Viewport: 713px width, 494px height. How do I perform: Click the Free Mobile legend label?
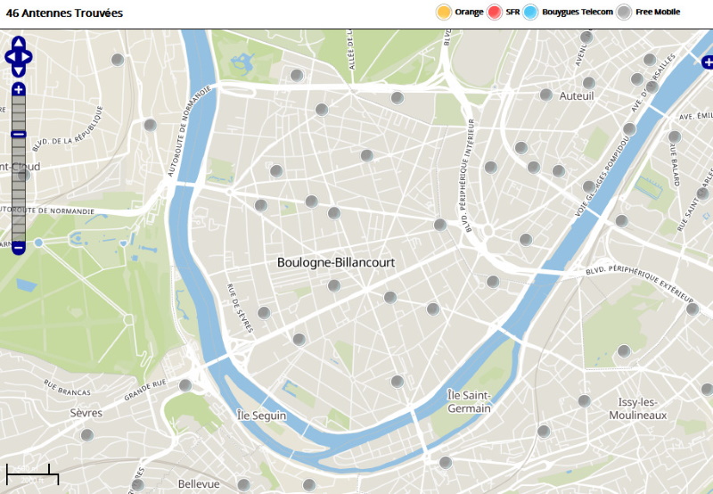click(658, 12)
